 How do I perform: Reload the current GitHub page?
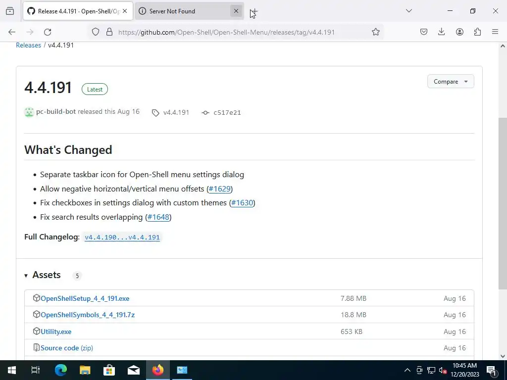pos(48,32)
